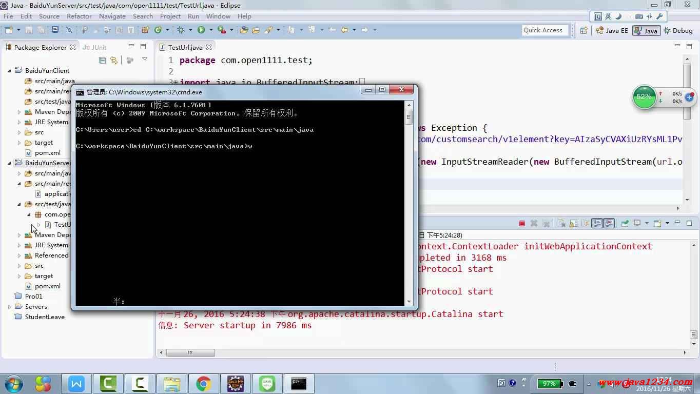This screenshot has width=700, height=394.
Task: Toggle Scroll Lock in Console toolbar
Action: (x=573, y=223)
